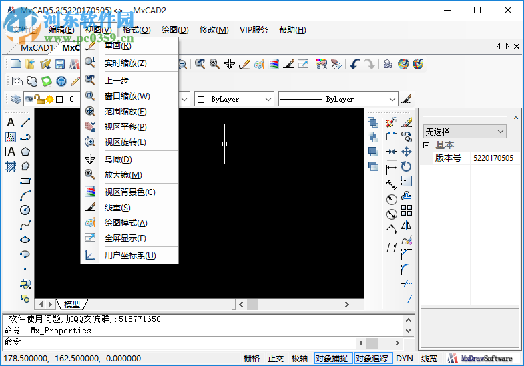This screenshot has height=366, width=524.
Task: Select the Multiline text IA tool
Action: 10,152
